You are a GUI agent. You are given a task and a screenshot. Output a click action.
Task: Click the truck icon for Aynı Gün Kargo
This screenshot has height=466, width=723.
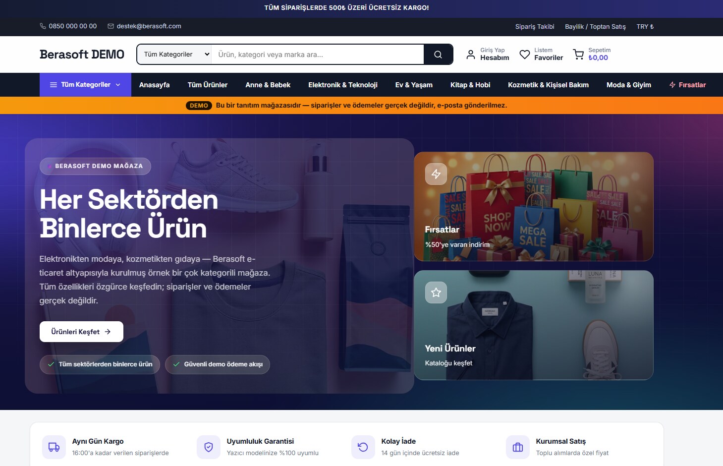54,447
